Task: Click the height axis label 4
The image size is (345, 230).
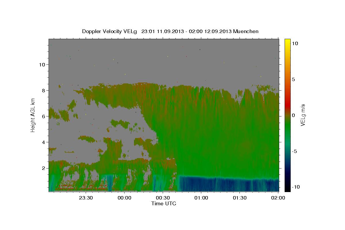Action: pyautogui.click(x=44, y=142)
